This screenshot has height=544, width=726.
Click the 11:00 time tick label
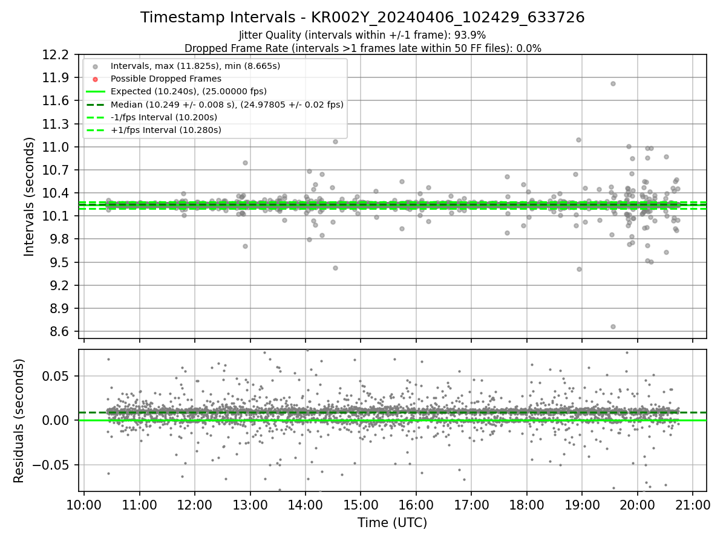tap(140, 504)
